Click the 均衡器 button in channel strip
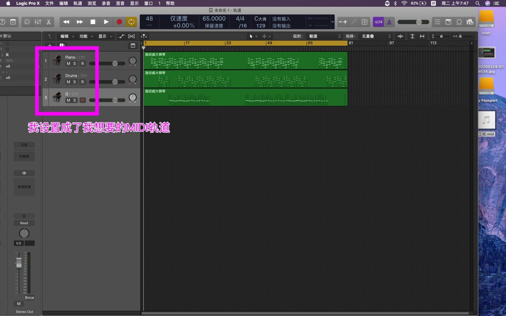This screenshot has width=506, height=316. (24, 156)
